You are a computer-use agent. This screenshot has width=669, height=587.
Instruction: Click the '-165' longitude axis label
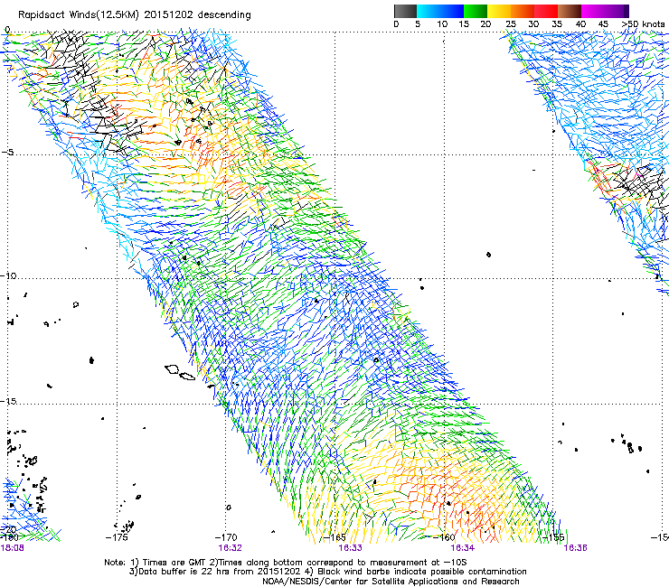[x=334, y=537]
